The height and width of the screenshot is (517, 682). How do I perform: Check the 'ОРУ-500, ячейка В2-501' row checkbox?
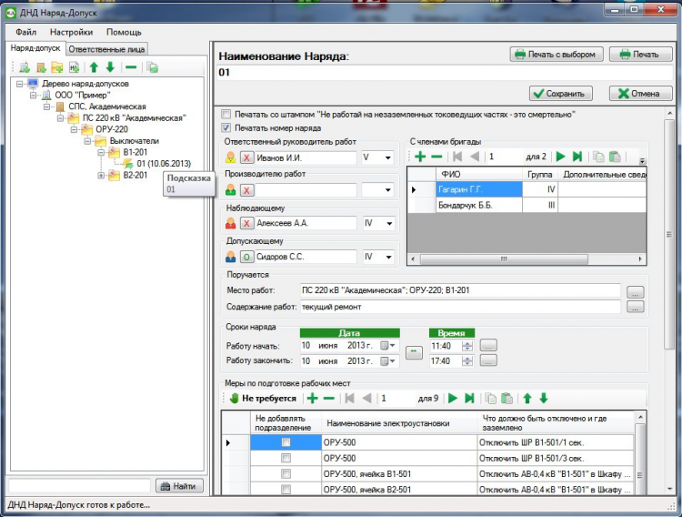click(286, 490)
